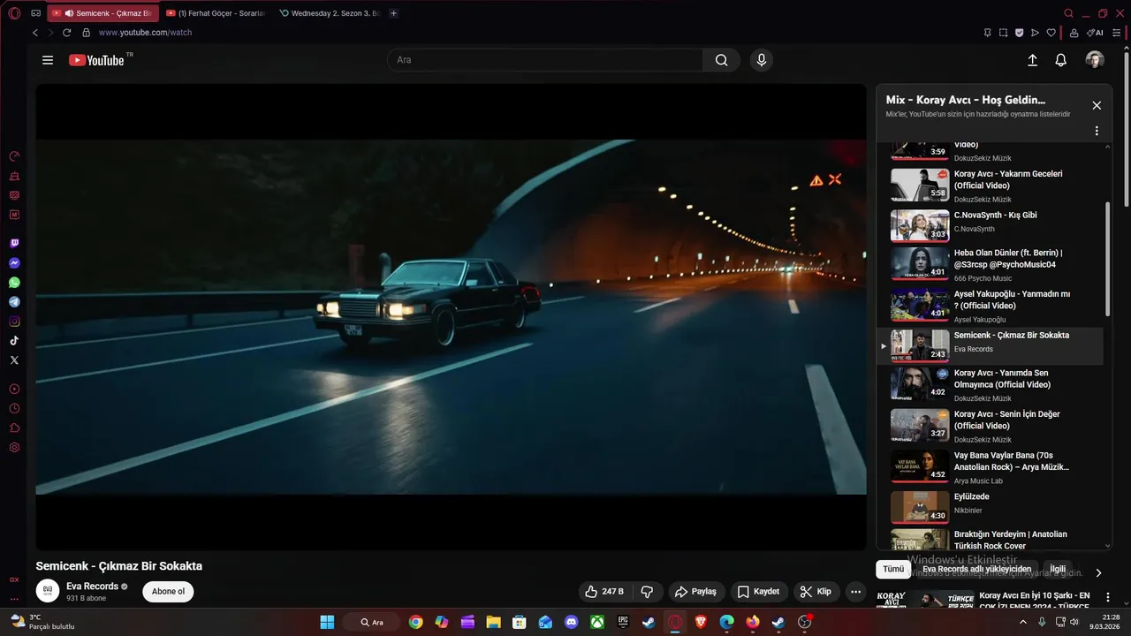
Task: Open Messenger in Opera sidebar
Action: click(14, 263)
